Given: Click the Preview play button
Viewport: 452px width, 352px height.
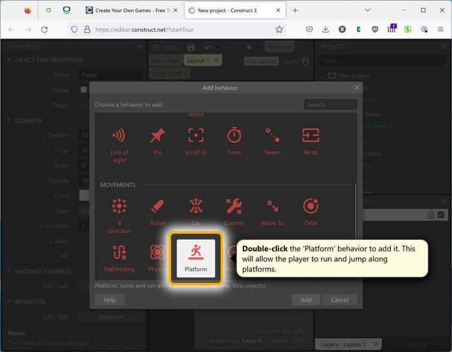Looking at the screenshot, I should click(x=249, y=47).
